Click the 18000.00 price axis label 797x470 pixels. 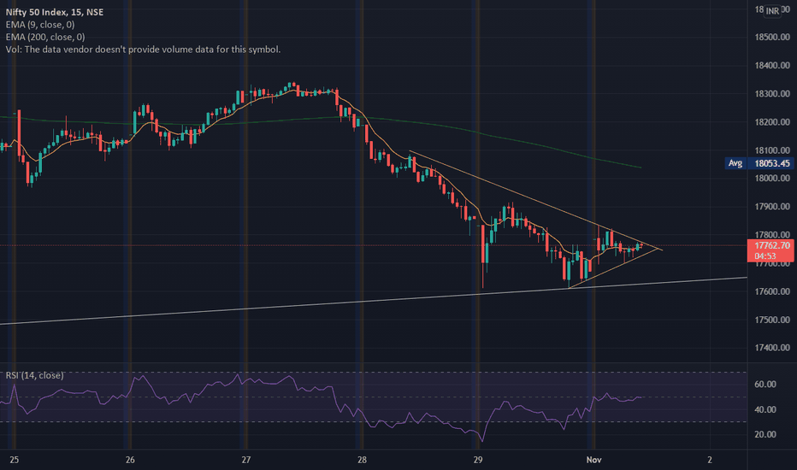click(772, 179)
